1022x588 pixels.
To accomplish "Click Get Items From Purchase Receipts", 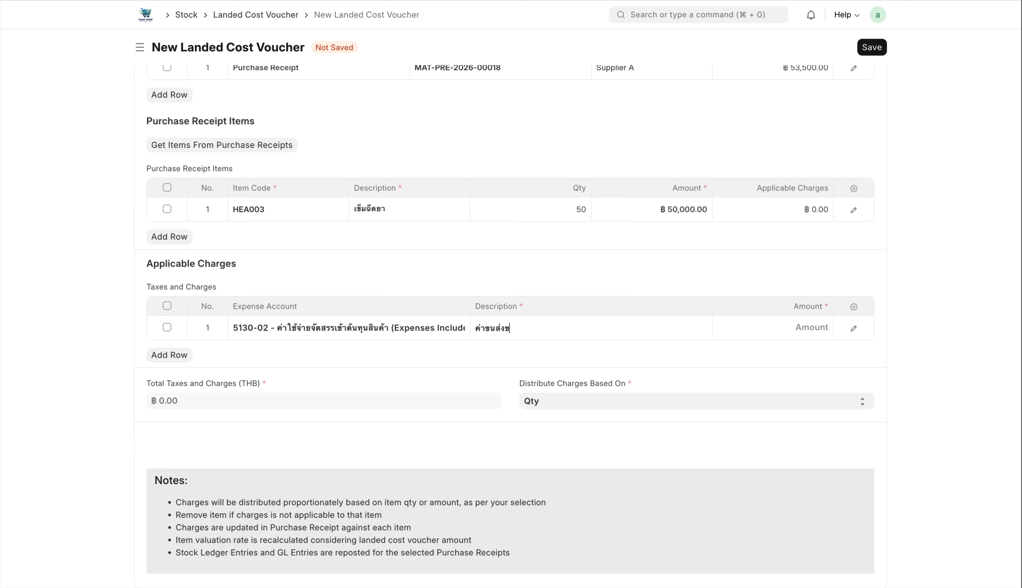I will click(222, 145).
